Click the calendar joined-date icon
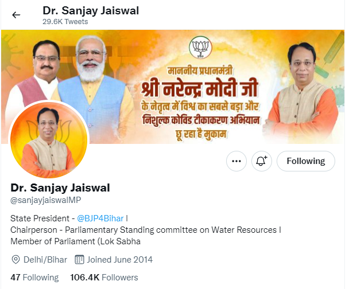This screenshot has width=357, height=289. (x=79, y=259)
